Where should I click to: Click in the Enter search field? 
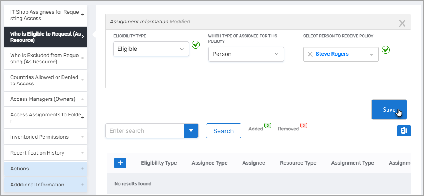click(144, 131)
